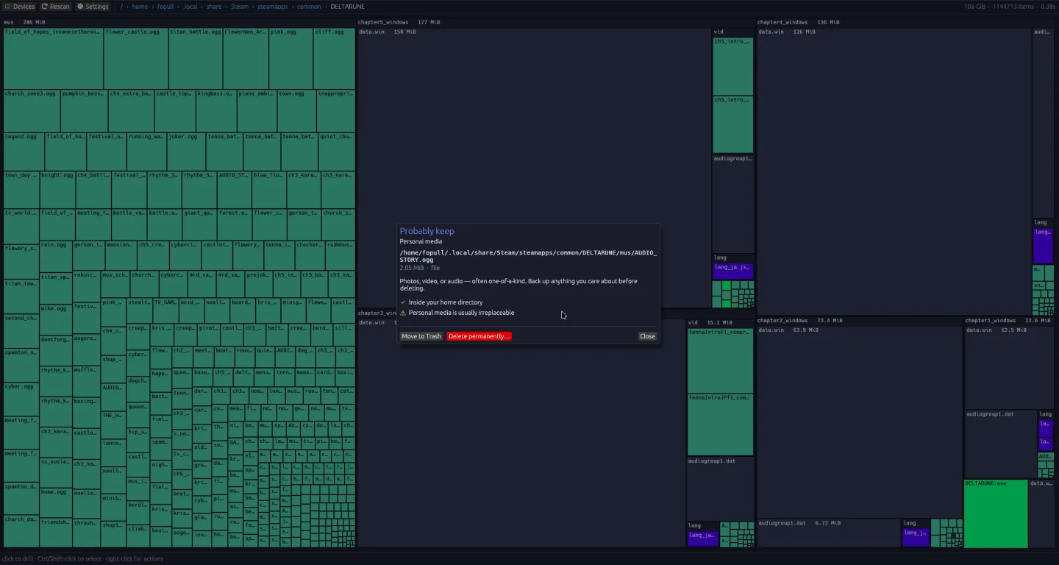1059x565 pixels.
Task: Click the AUDIO_STORY.ogg file path in the dialog
Action: tap(529, 256)
